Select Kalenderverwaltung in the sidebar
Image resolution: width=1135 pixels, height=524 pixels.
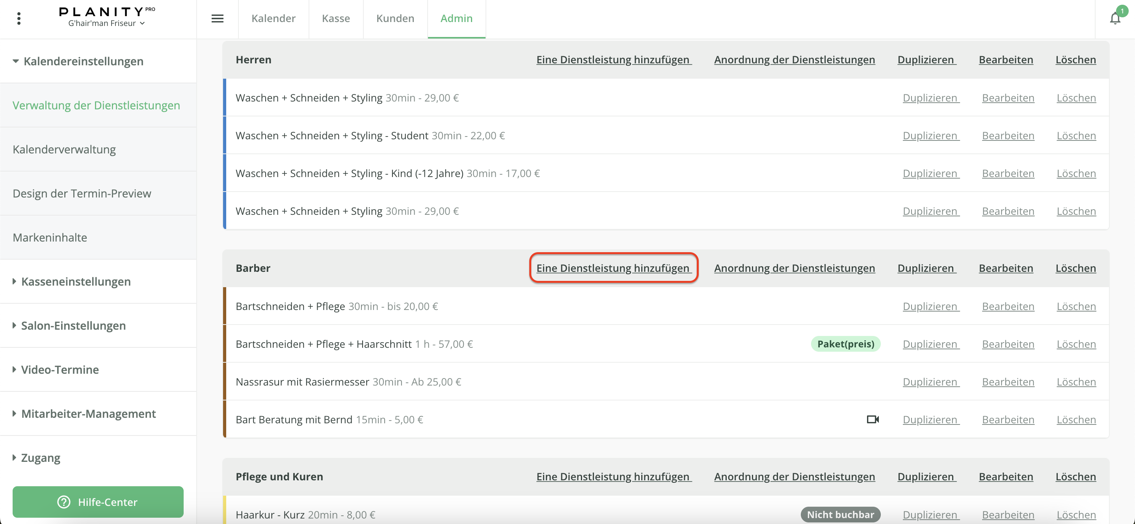coord(64,149)
